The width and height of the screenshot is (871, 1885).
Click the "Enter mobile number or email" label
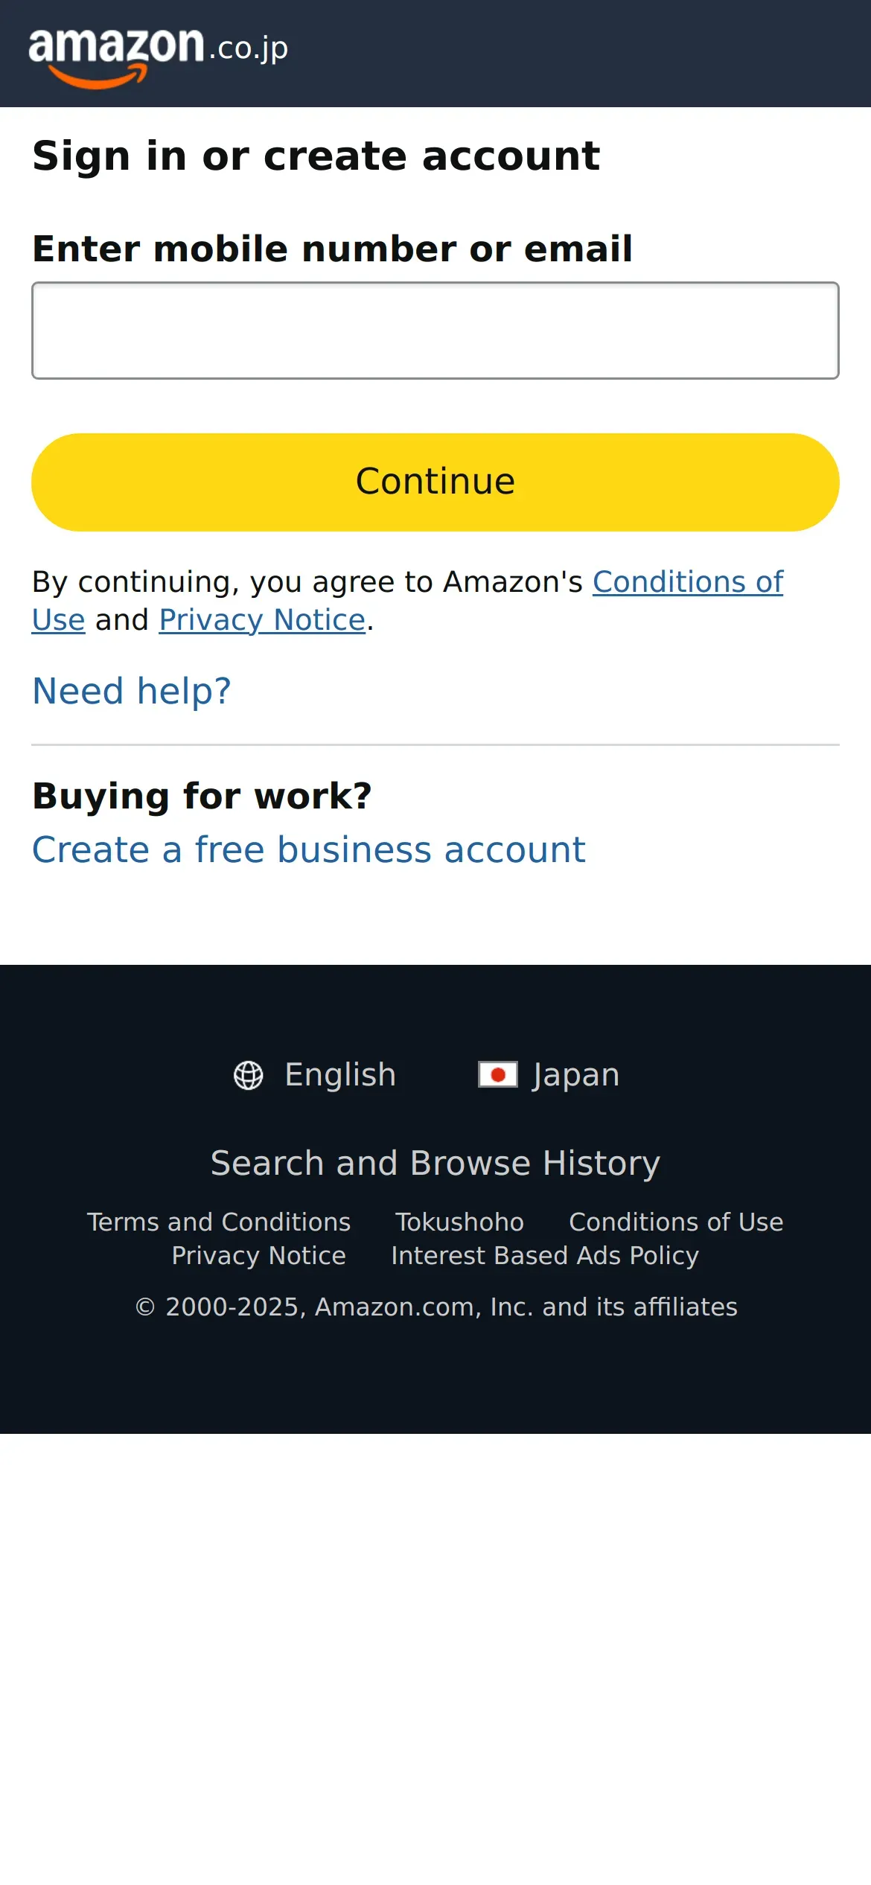pos(332,249)
